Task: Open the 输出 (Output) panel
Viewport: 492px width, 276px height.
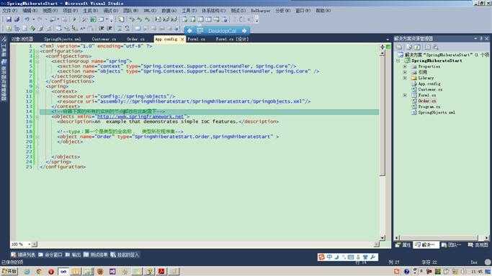Action: [x=73, y=255]
